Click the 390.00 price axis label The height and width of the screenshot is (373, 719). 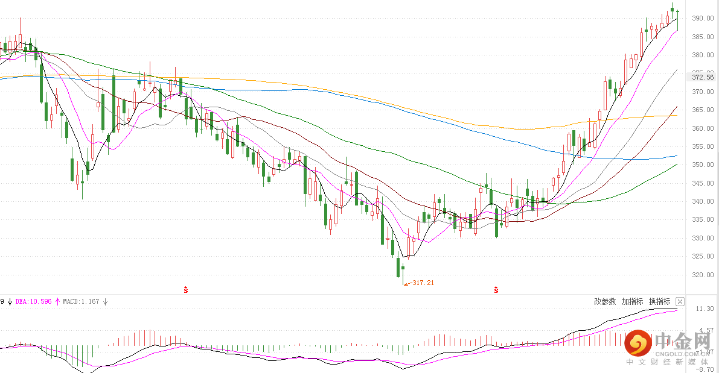click(x=703, y=18)
